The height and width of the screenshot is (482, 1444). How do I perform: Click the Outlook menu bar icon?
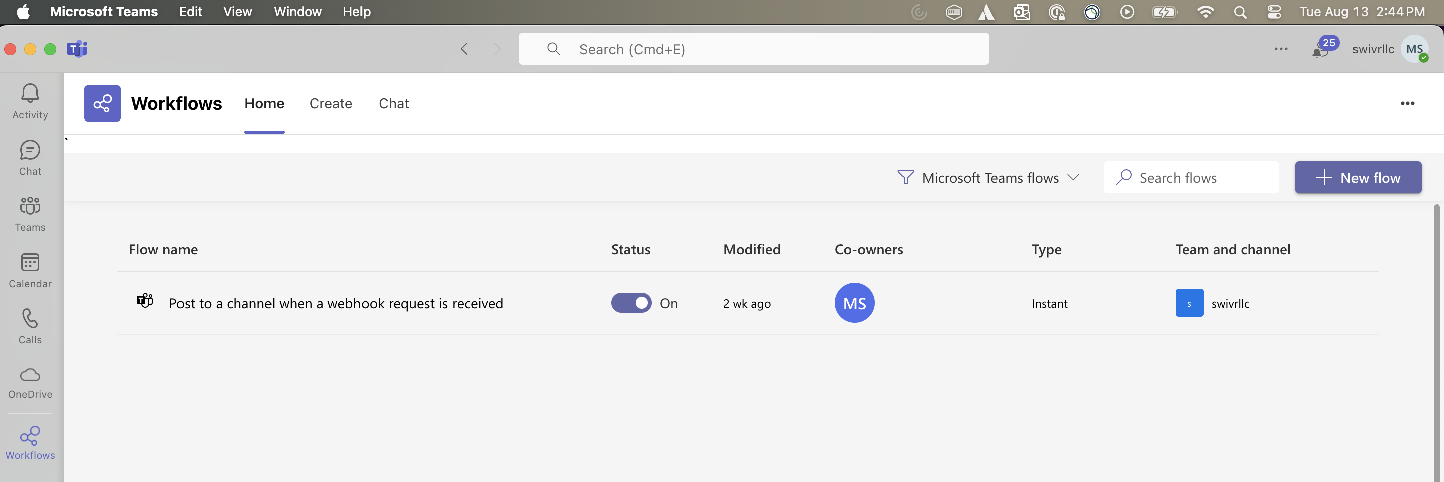1021,12
